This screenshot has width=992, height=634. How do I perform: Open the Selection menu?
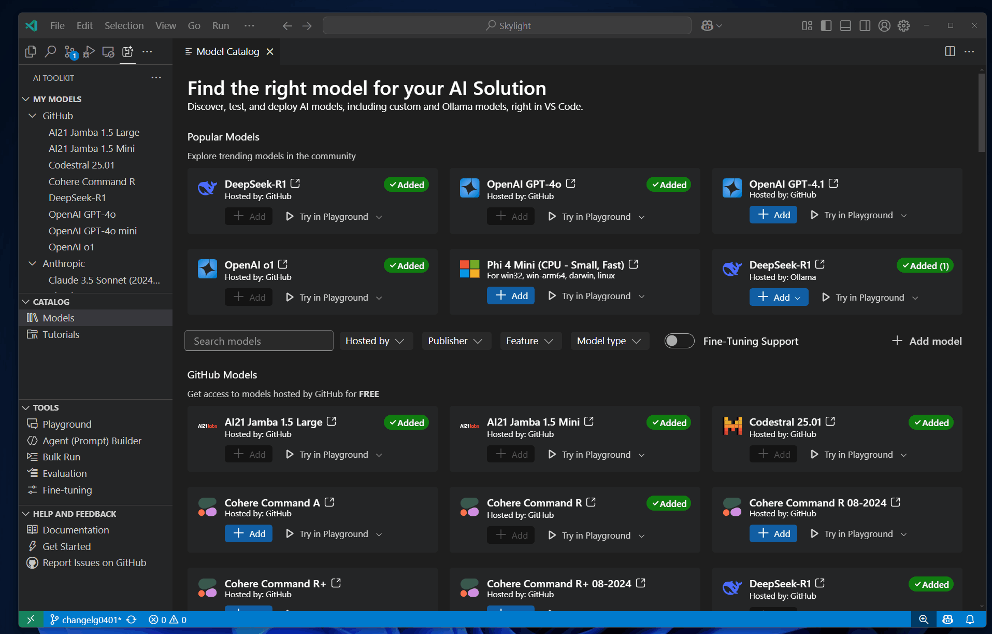124,25
